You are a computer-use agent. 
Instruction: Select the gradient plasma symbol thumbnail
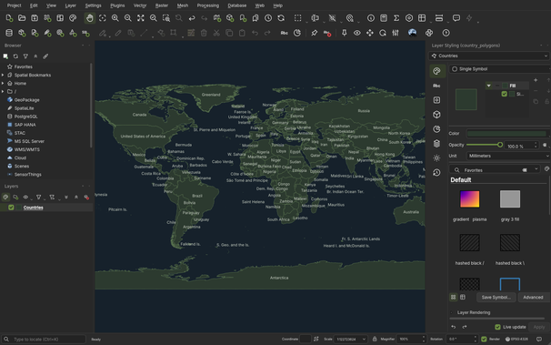[x=470, y=199]
